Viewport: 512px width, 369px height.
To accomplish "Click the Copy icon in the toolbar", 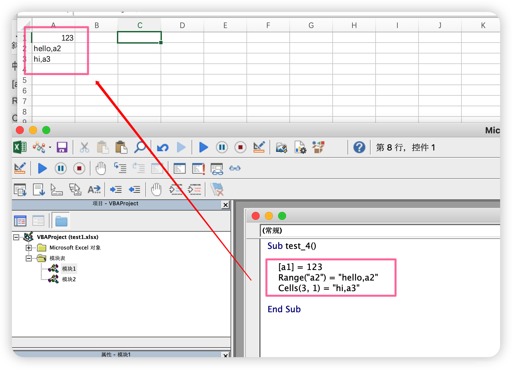I will [x=103, y=147].
